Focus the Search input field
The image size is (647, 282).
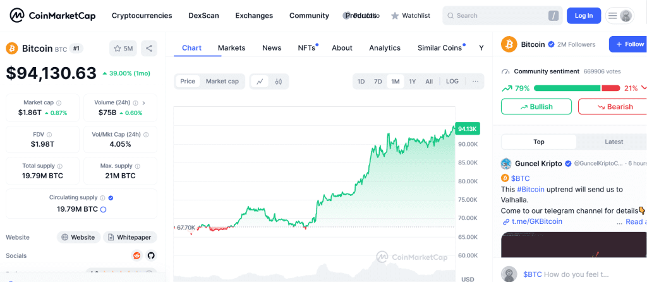502,16
